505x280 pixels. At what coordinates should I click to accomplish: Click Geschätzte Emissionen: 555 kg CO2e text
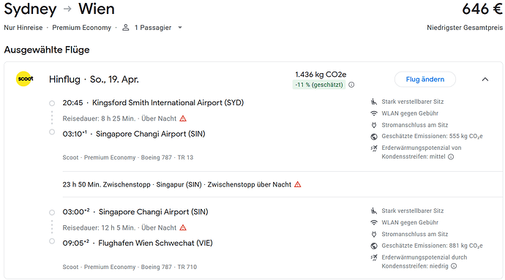pos(433,137)
